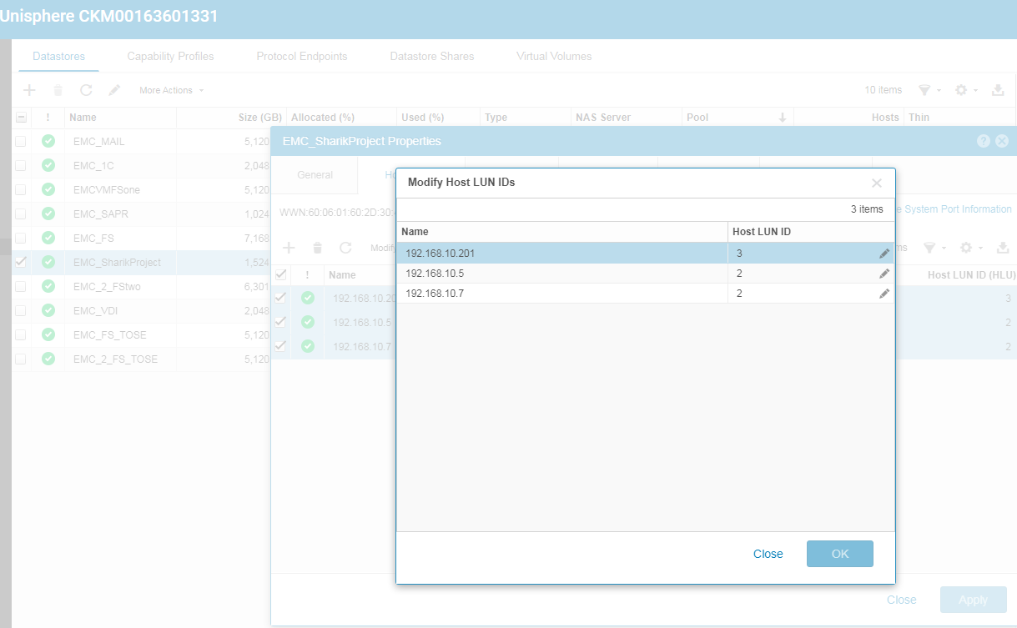Click OK in the Modify Host LUN IDs dialog
This screenshot has height=628, width=1017.
[x=839, y=553]
